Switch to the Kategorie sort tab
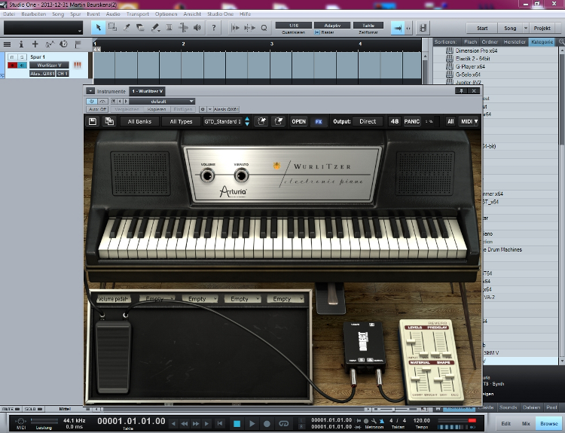The width and height of the screenshot is (565, 433). [542, 41]
